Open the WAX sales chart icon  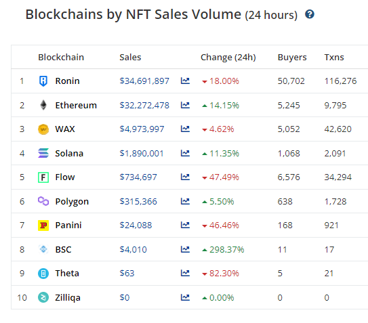point(185,129)
